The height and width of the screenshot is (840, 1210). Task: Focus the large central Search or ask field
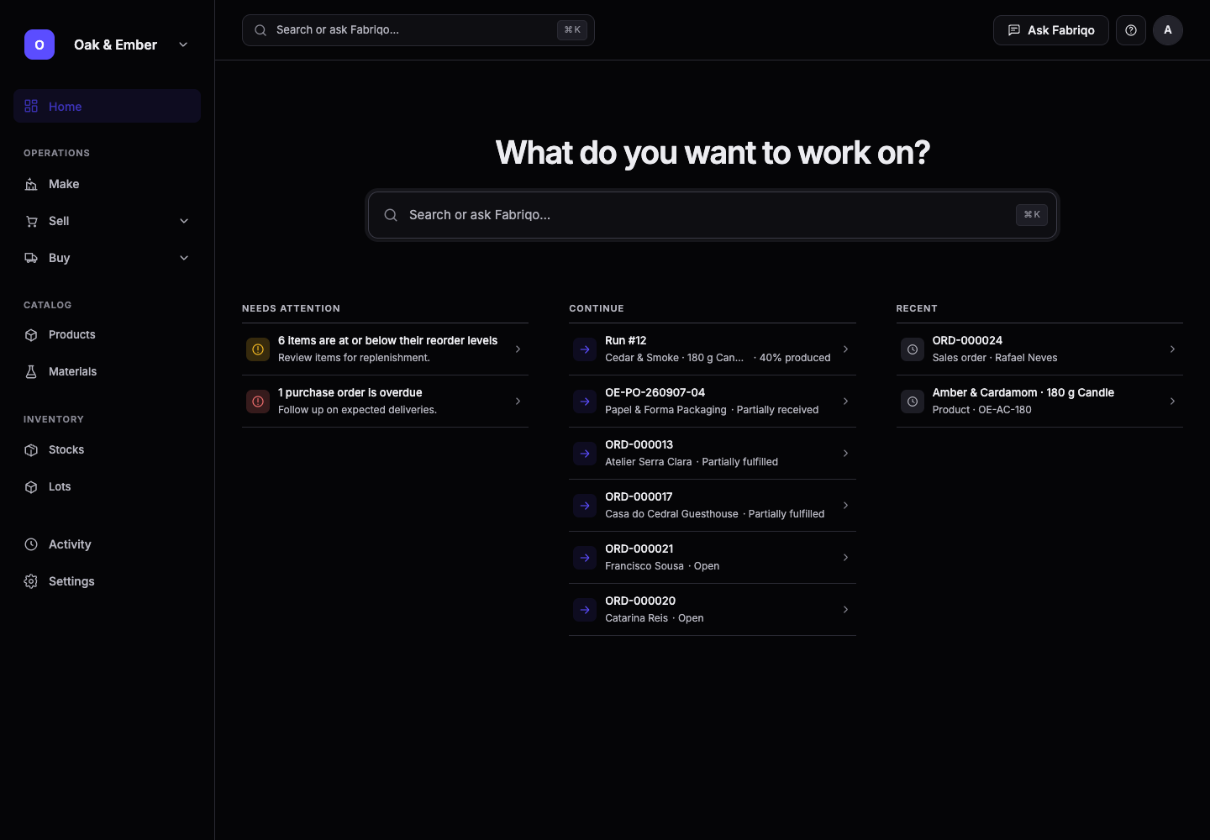pyautogui.click(x=713, y=215)
